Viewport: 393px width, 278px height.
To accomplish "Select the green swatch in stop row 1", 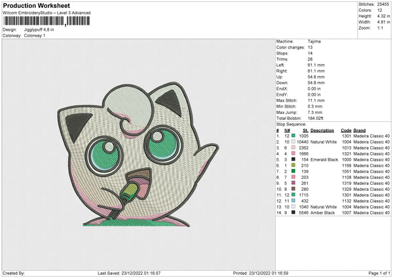I will point(293,136).
